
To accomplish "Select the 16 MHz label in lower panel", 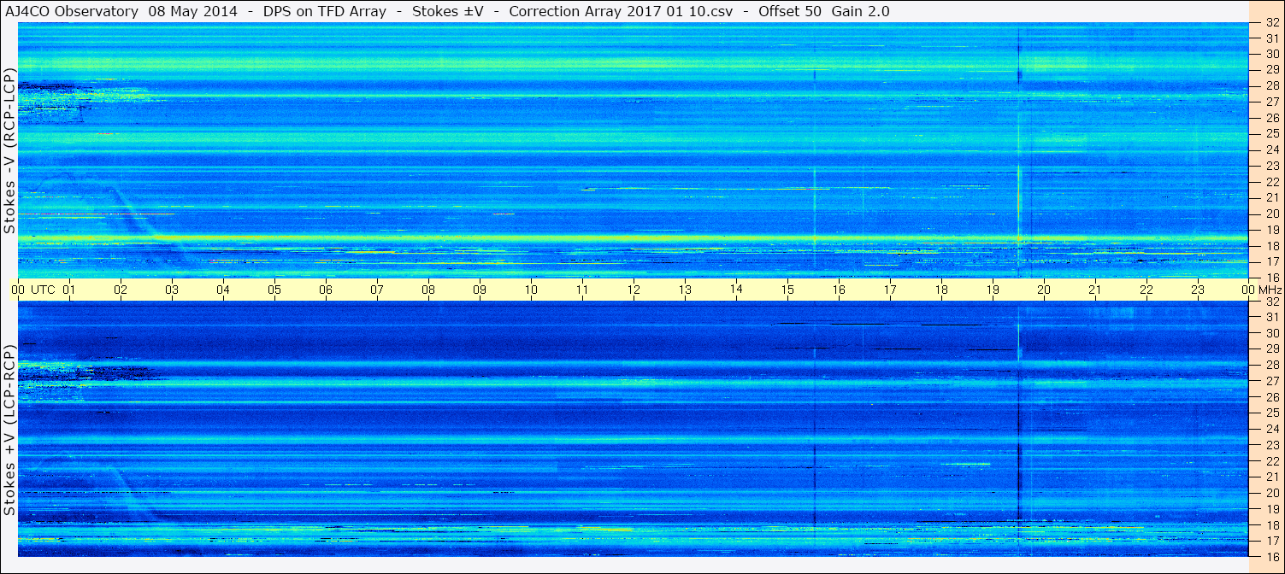I will pyautogui.click(x=1271, y=556).
